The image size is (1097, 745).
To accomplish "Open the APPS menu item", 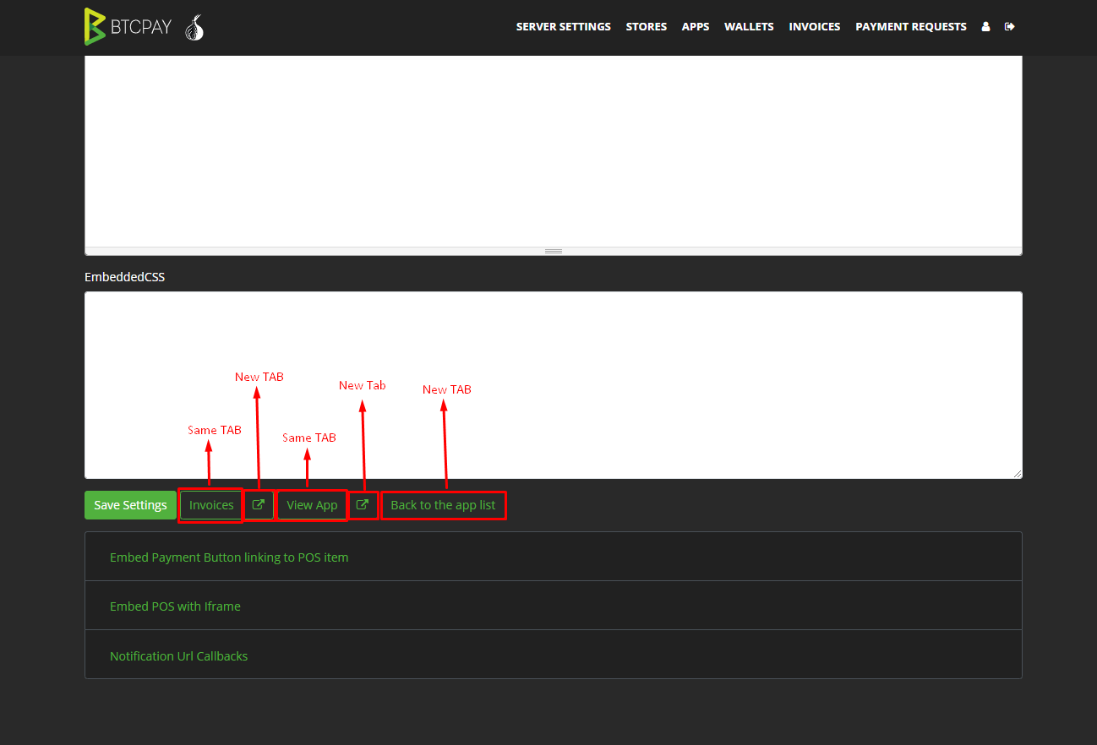I will pyautogui.click(x=696, y=26).
